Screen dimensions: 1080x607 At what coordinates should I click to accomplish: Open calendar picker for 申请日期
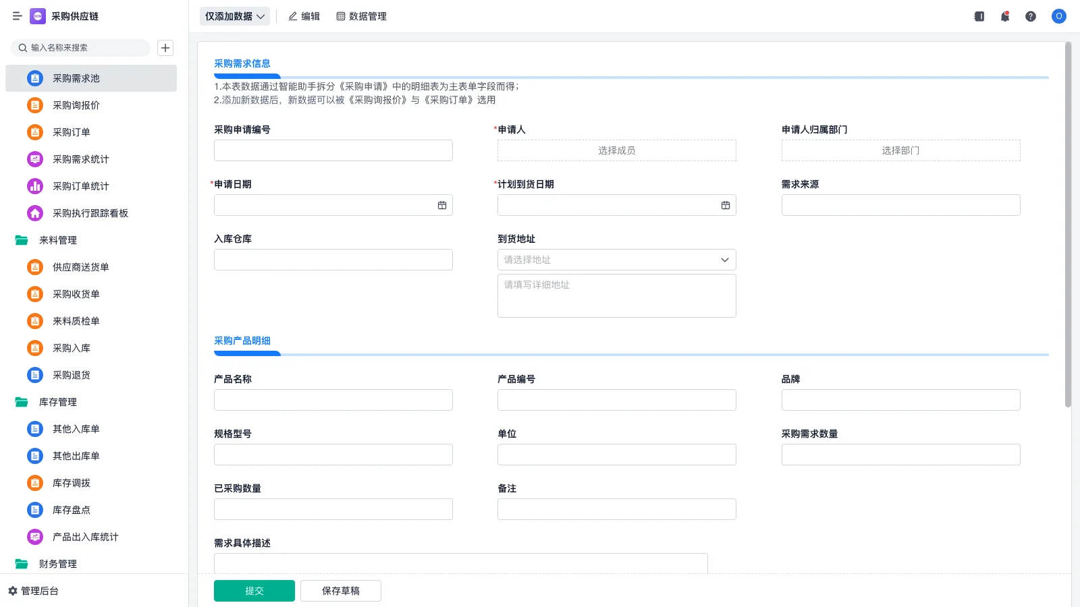(442, 205)
